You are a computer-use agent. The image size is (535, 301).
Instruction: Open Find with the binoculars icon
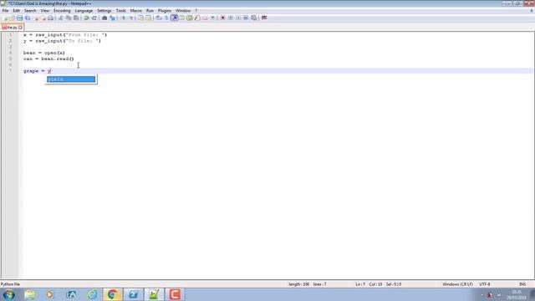click(104, 18)
